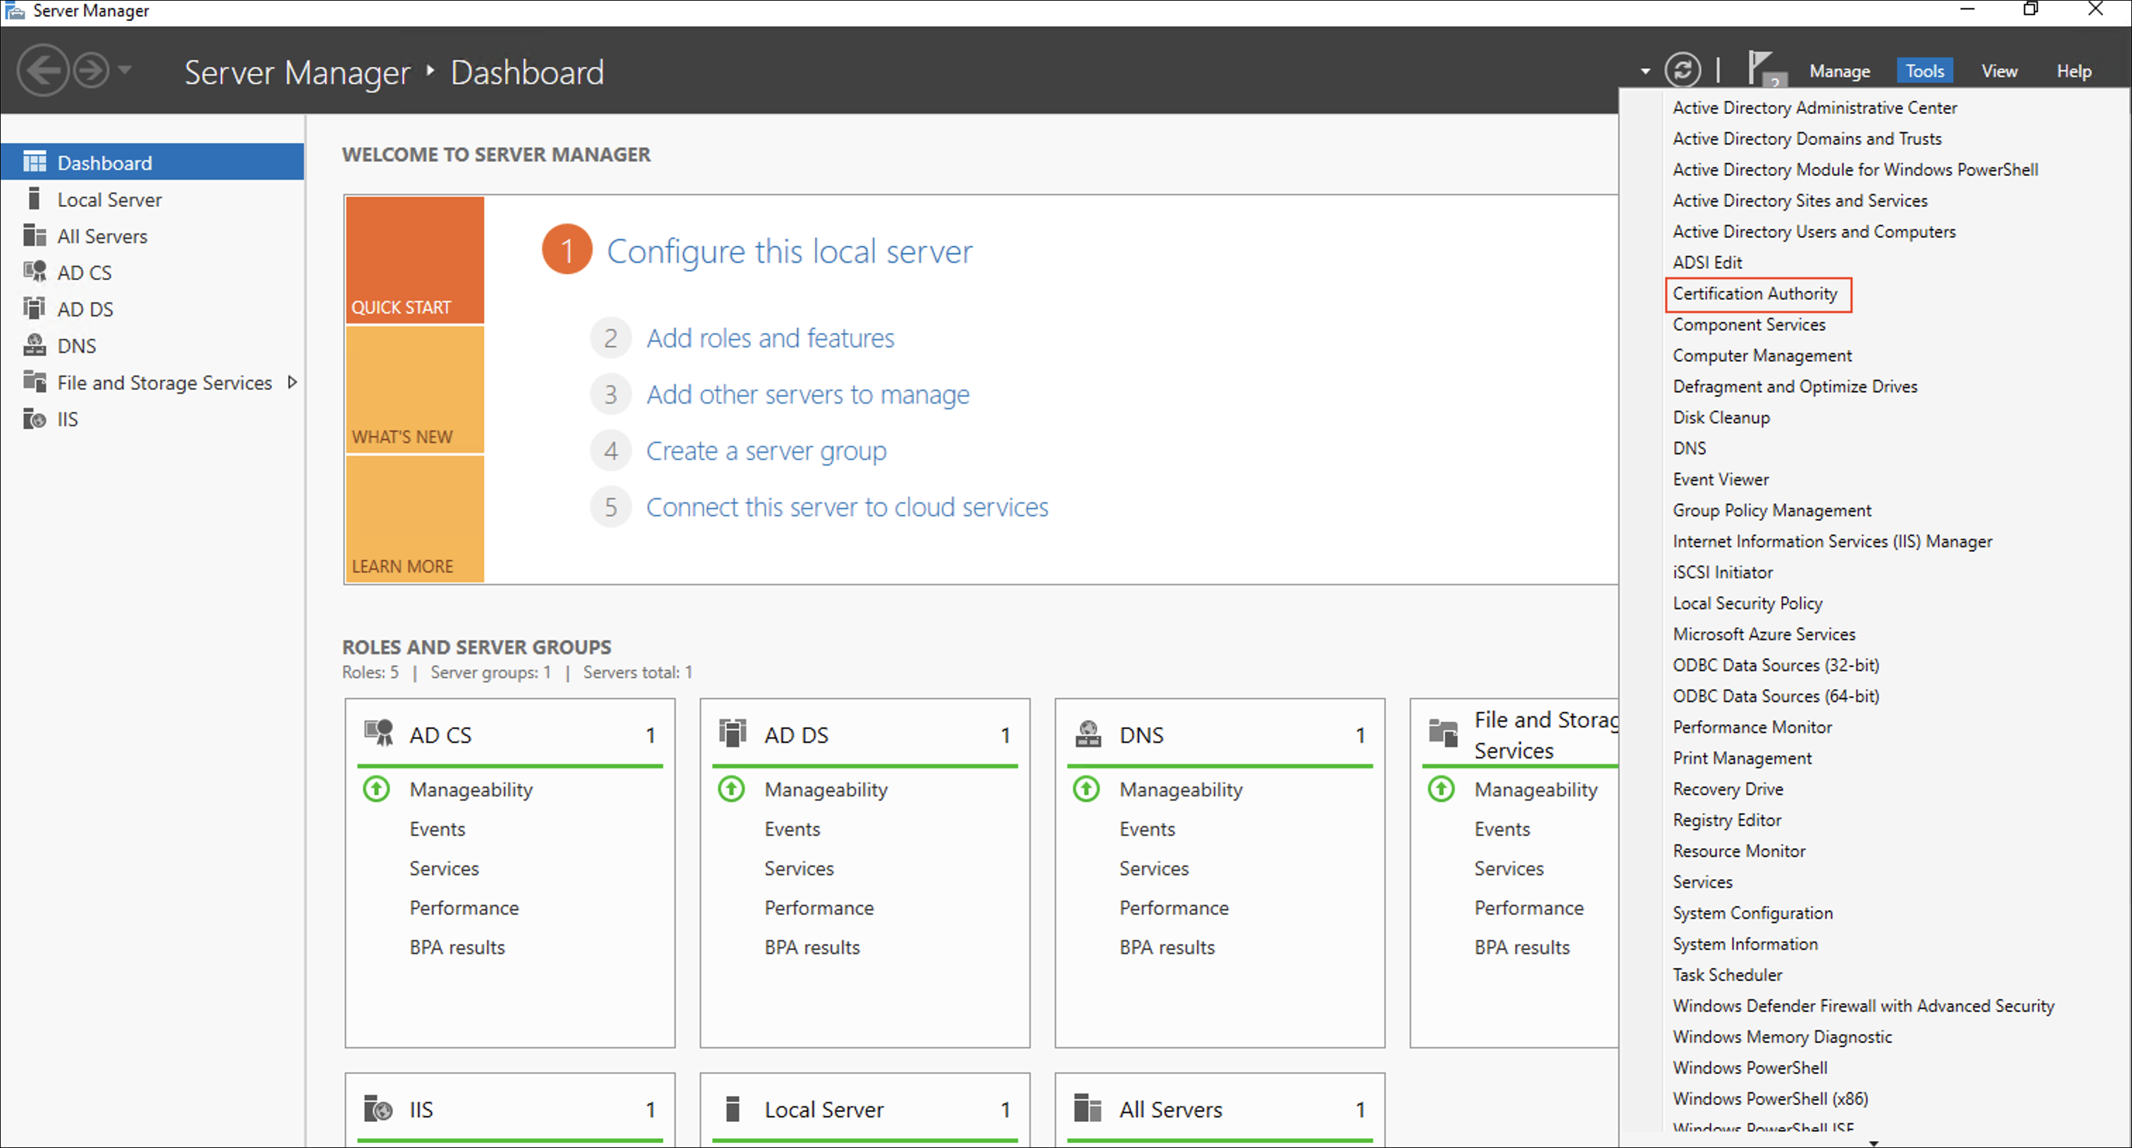This screenshot has height=1148, width=2132.
Task: Open the notifications flag icon
Action: coord(1759,68)
